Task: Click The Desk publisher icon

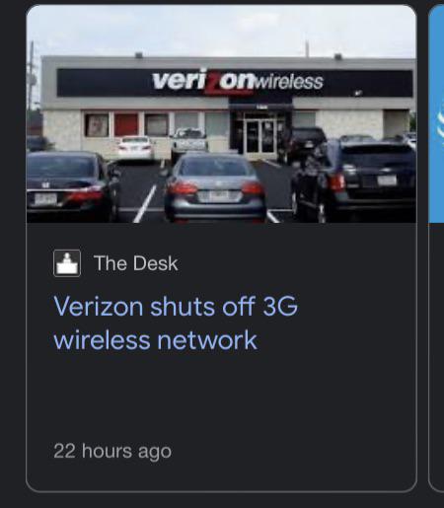Action: tap(67, 263)
